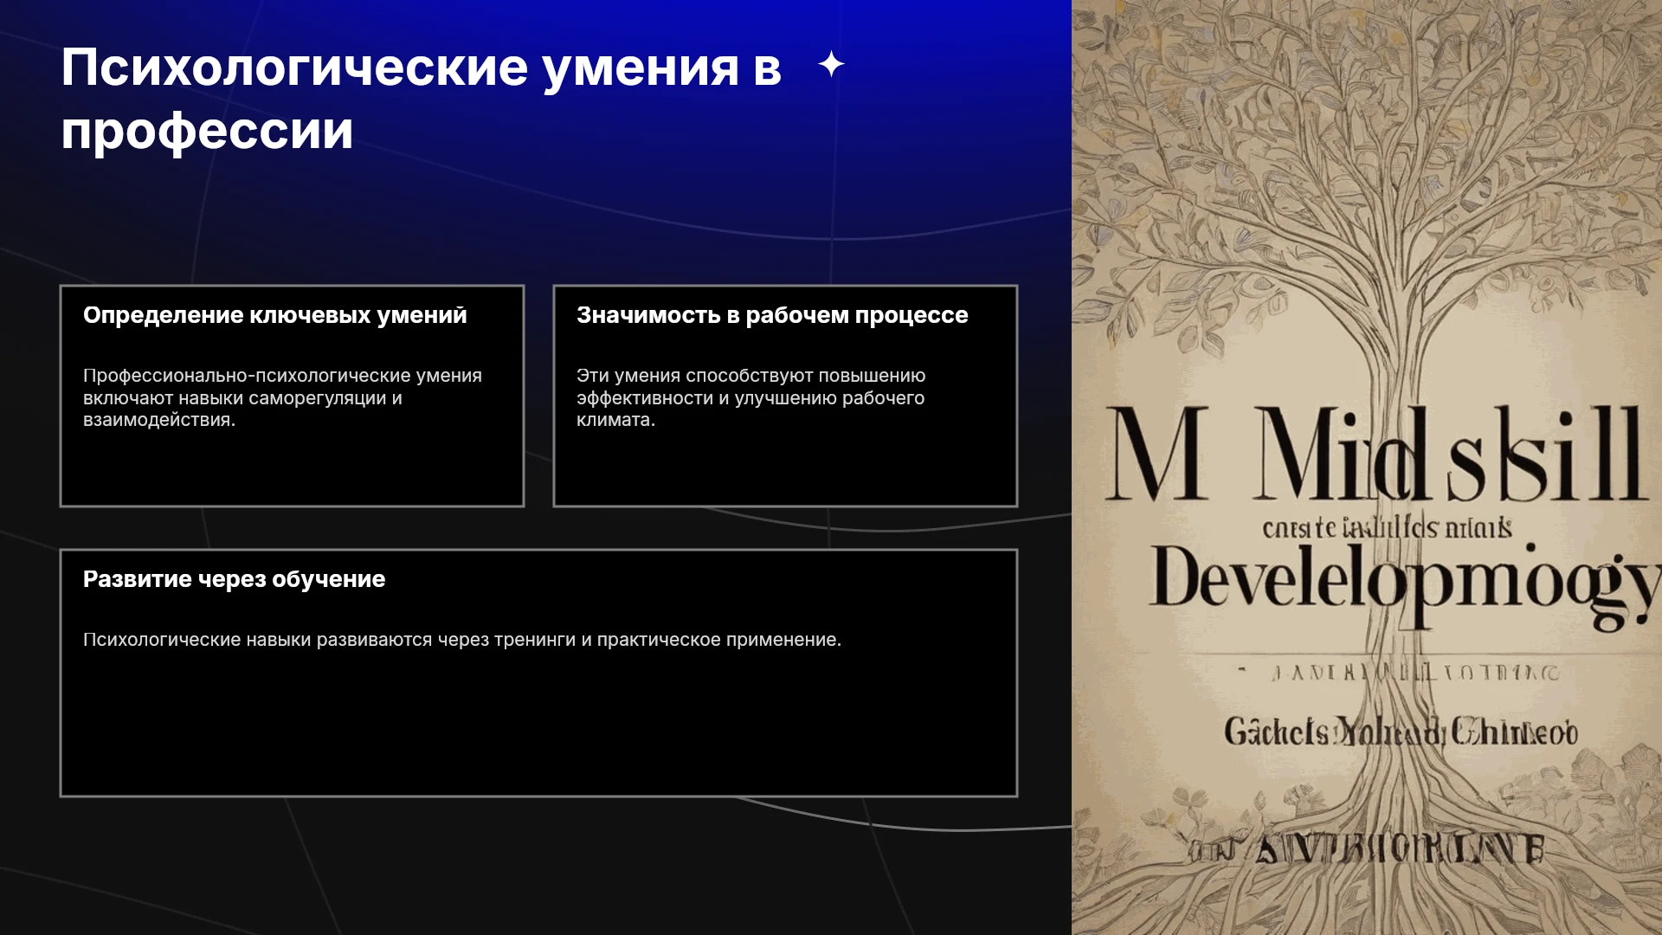Click the 'Mindskill' text on the illustration
Viewport: 1662px width, 935px height.
[1376, 456]
